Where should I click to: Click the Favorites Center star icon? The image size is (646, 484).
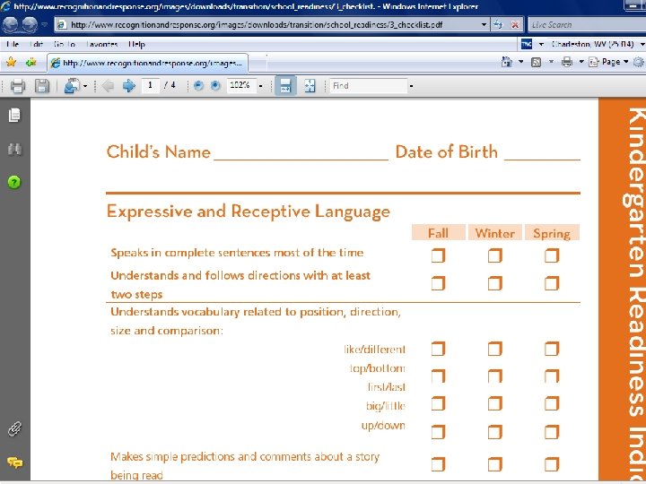(11, 62)
